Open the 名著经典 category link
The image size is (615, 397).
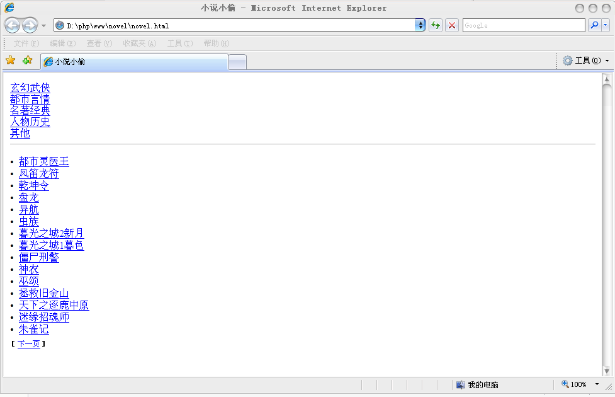pyautogui.click(x=30, y=110)
